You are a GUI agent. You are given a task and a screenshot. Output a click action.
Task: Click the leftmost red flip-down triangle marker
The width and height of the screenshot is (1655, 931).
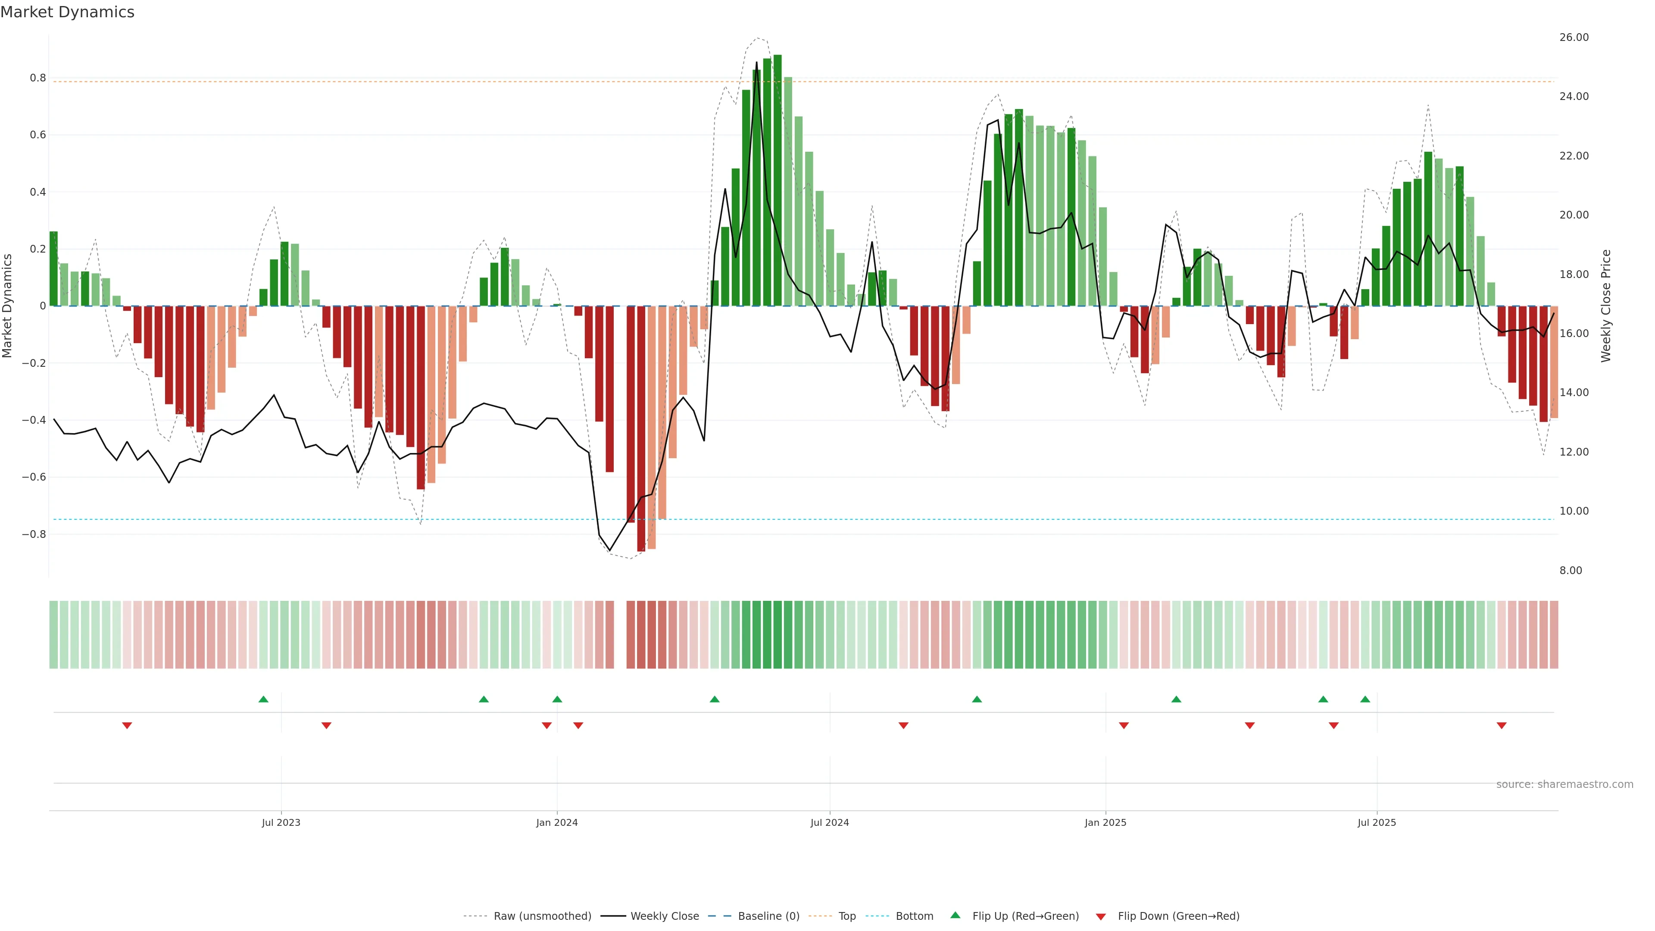(x=127, y=725)
